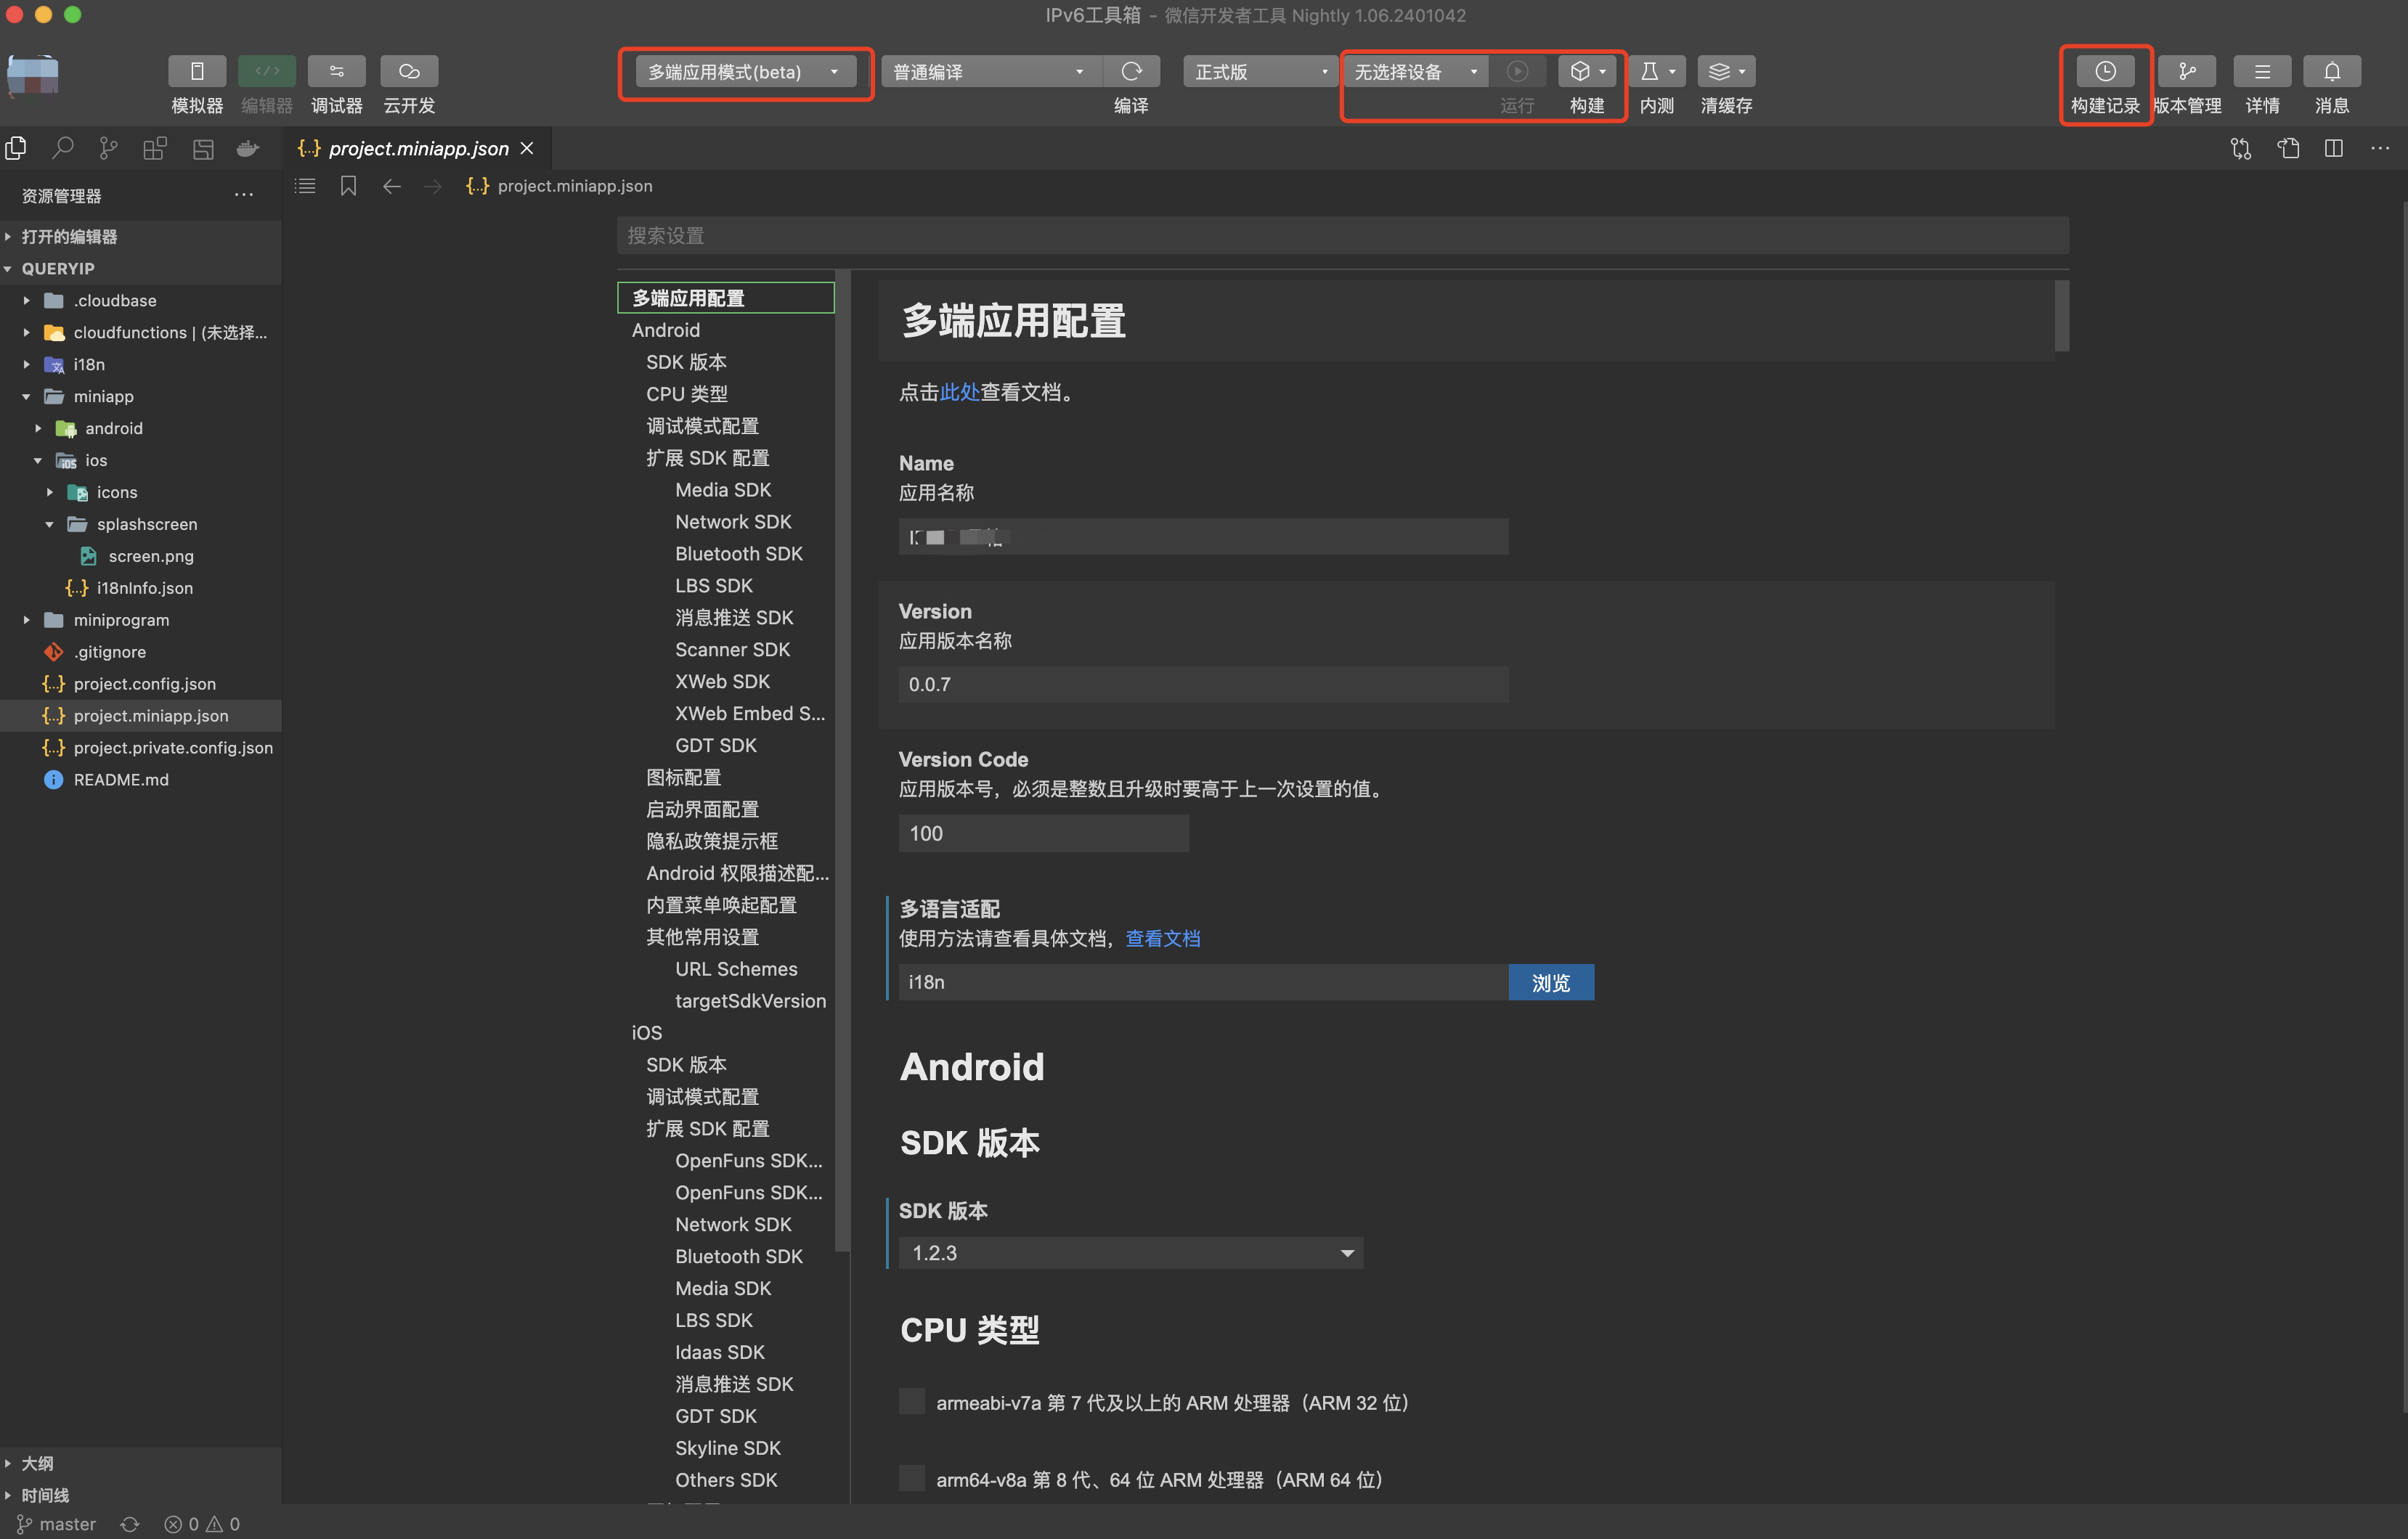Check the arm64-v8a ARM 64 位 checkbox
Image resolution: width=2408 pixels, height=1539 pixels.
(x=912, y=1478)
